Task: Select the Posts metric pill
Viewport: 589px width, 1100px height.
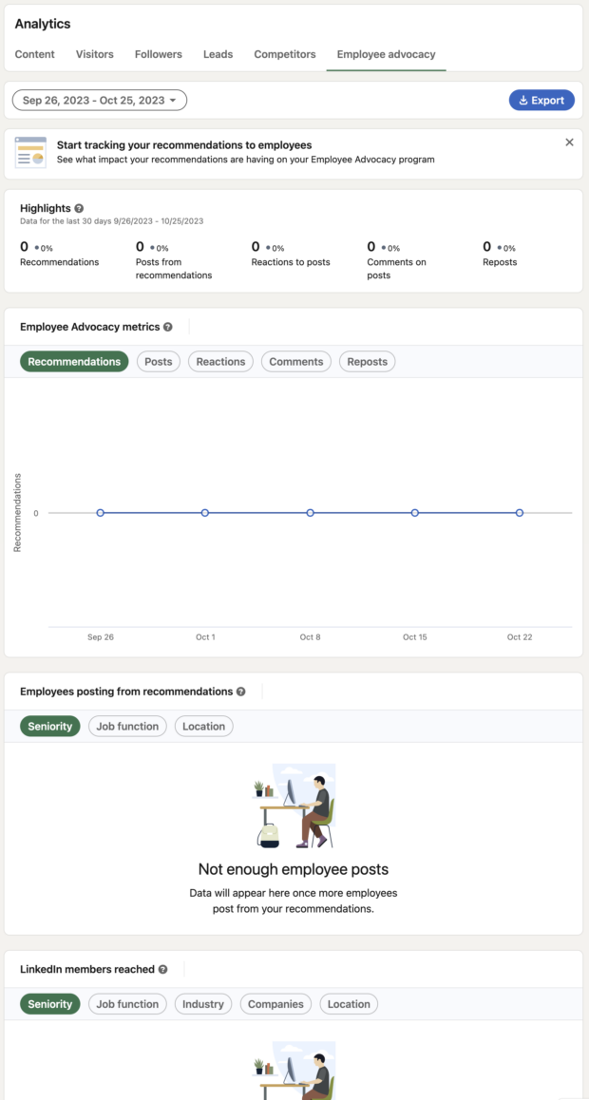Action: point(158,361)
